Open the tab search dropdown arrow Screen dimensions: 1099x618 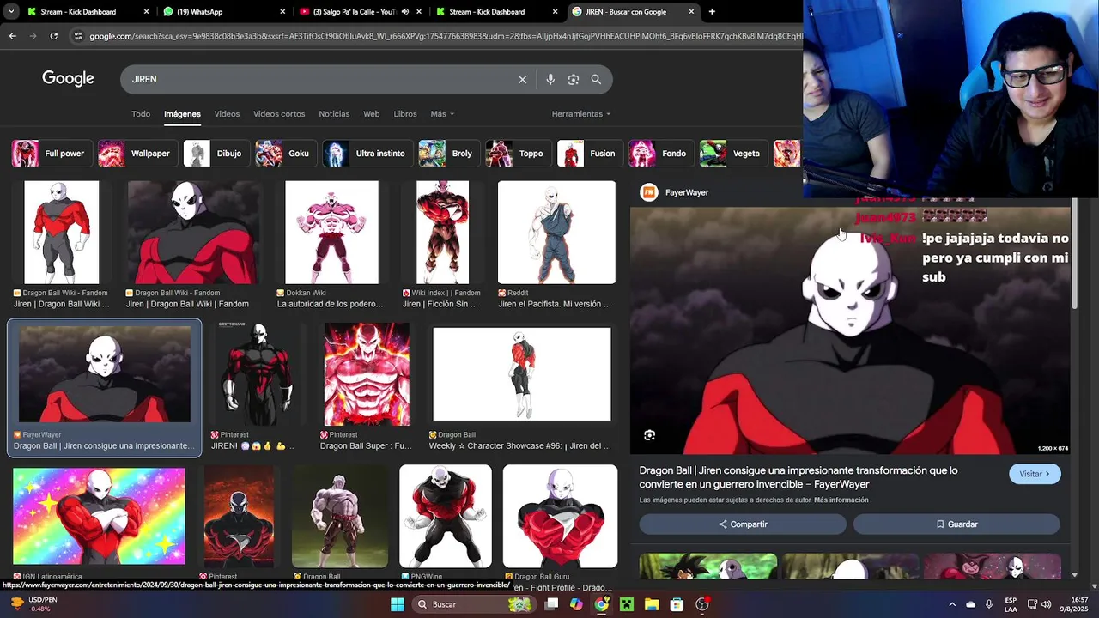(10, 12)
